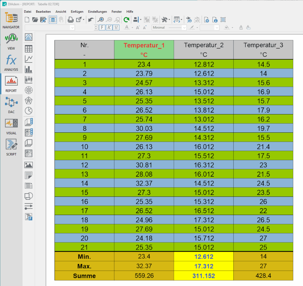The width and height of the screenshot is (303, 286).
Task: Click the green refresh icon
Action: [126, 20]
